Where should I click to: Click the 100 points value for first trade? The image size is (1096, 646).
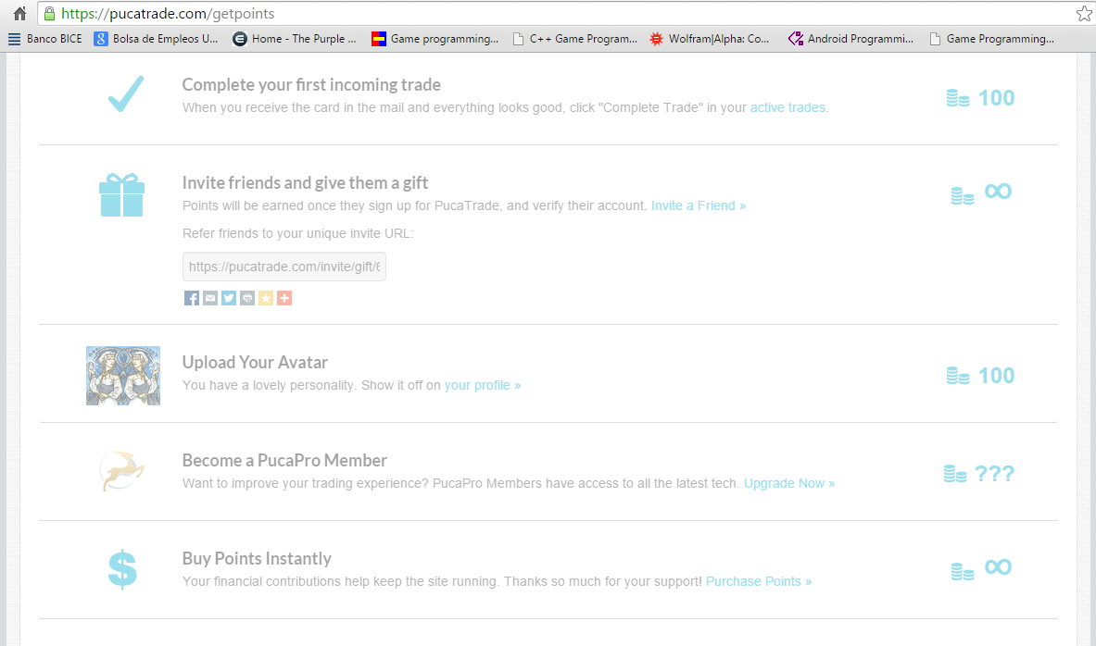996,98
